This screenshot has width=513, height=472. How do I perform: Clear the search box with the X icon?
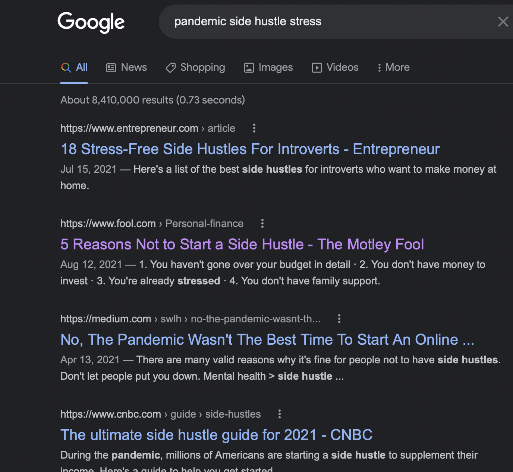coord(503,22)
